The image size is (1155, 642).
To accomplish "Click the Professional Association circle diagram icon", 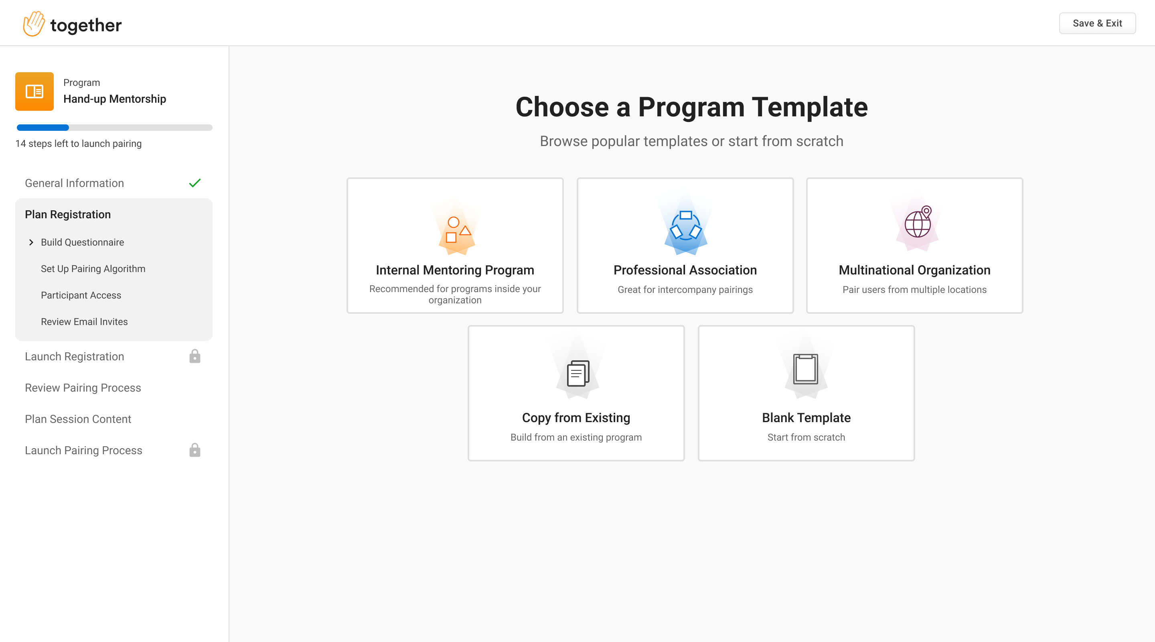I will click(x=685, y=228).
